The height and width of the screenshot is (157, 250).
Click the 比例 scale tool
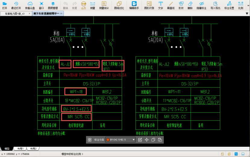click(241, 5)
